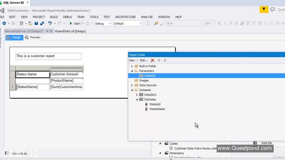Collapse the Cubes folder in Solution Explorer
This screenshot has width=285, height=160.
pyautogui.click(x=160, y=144)
